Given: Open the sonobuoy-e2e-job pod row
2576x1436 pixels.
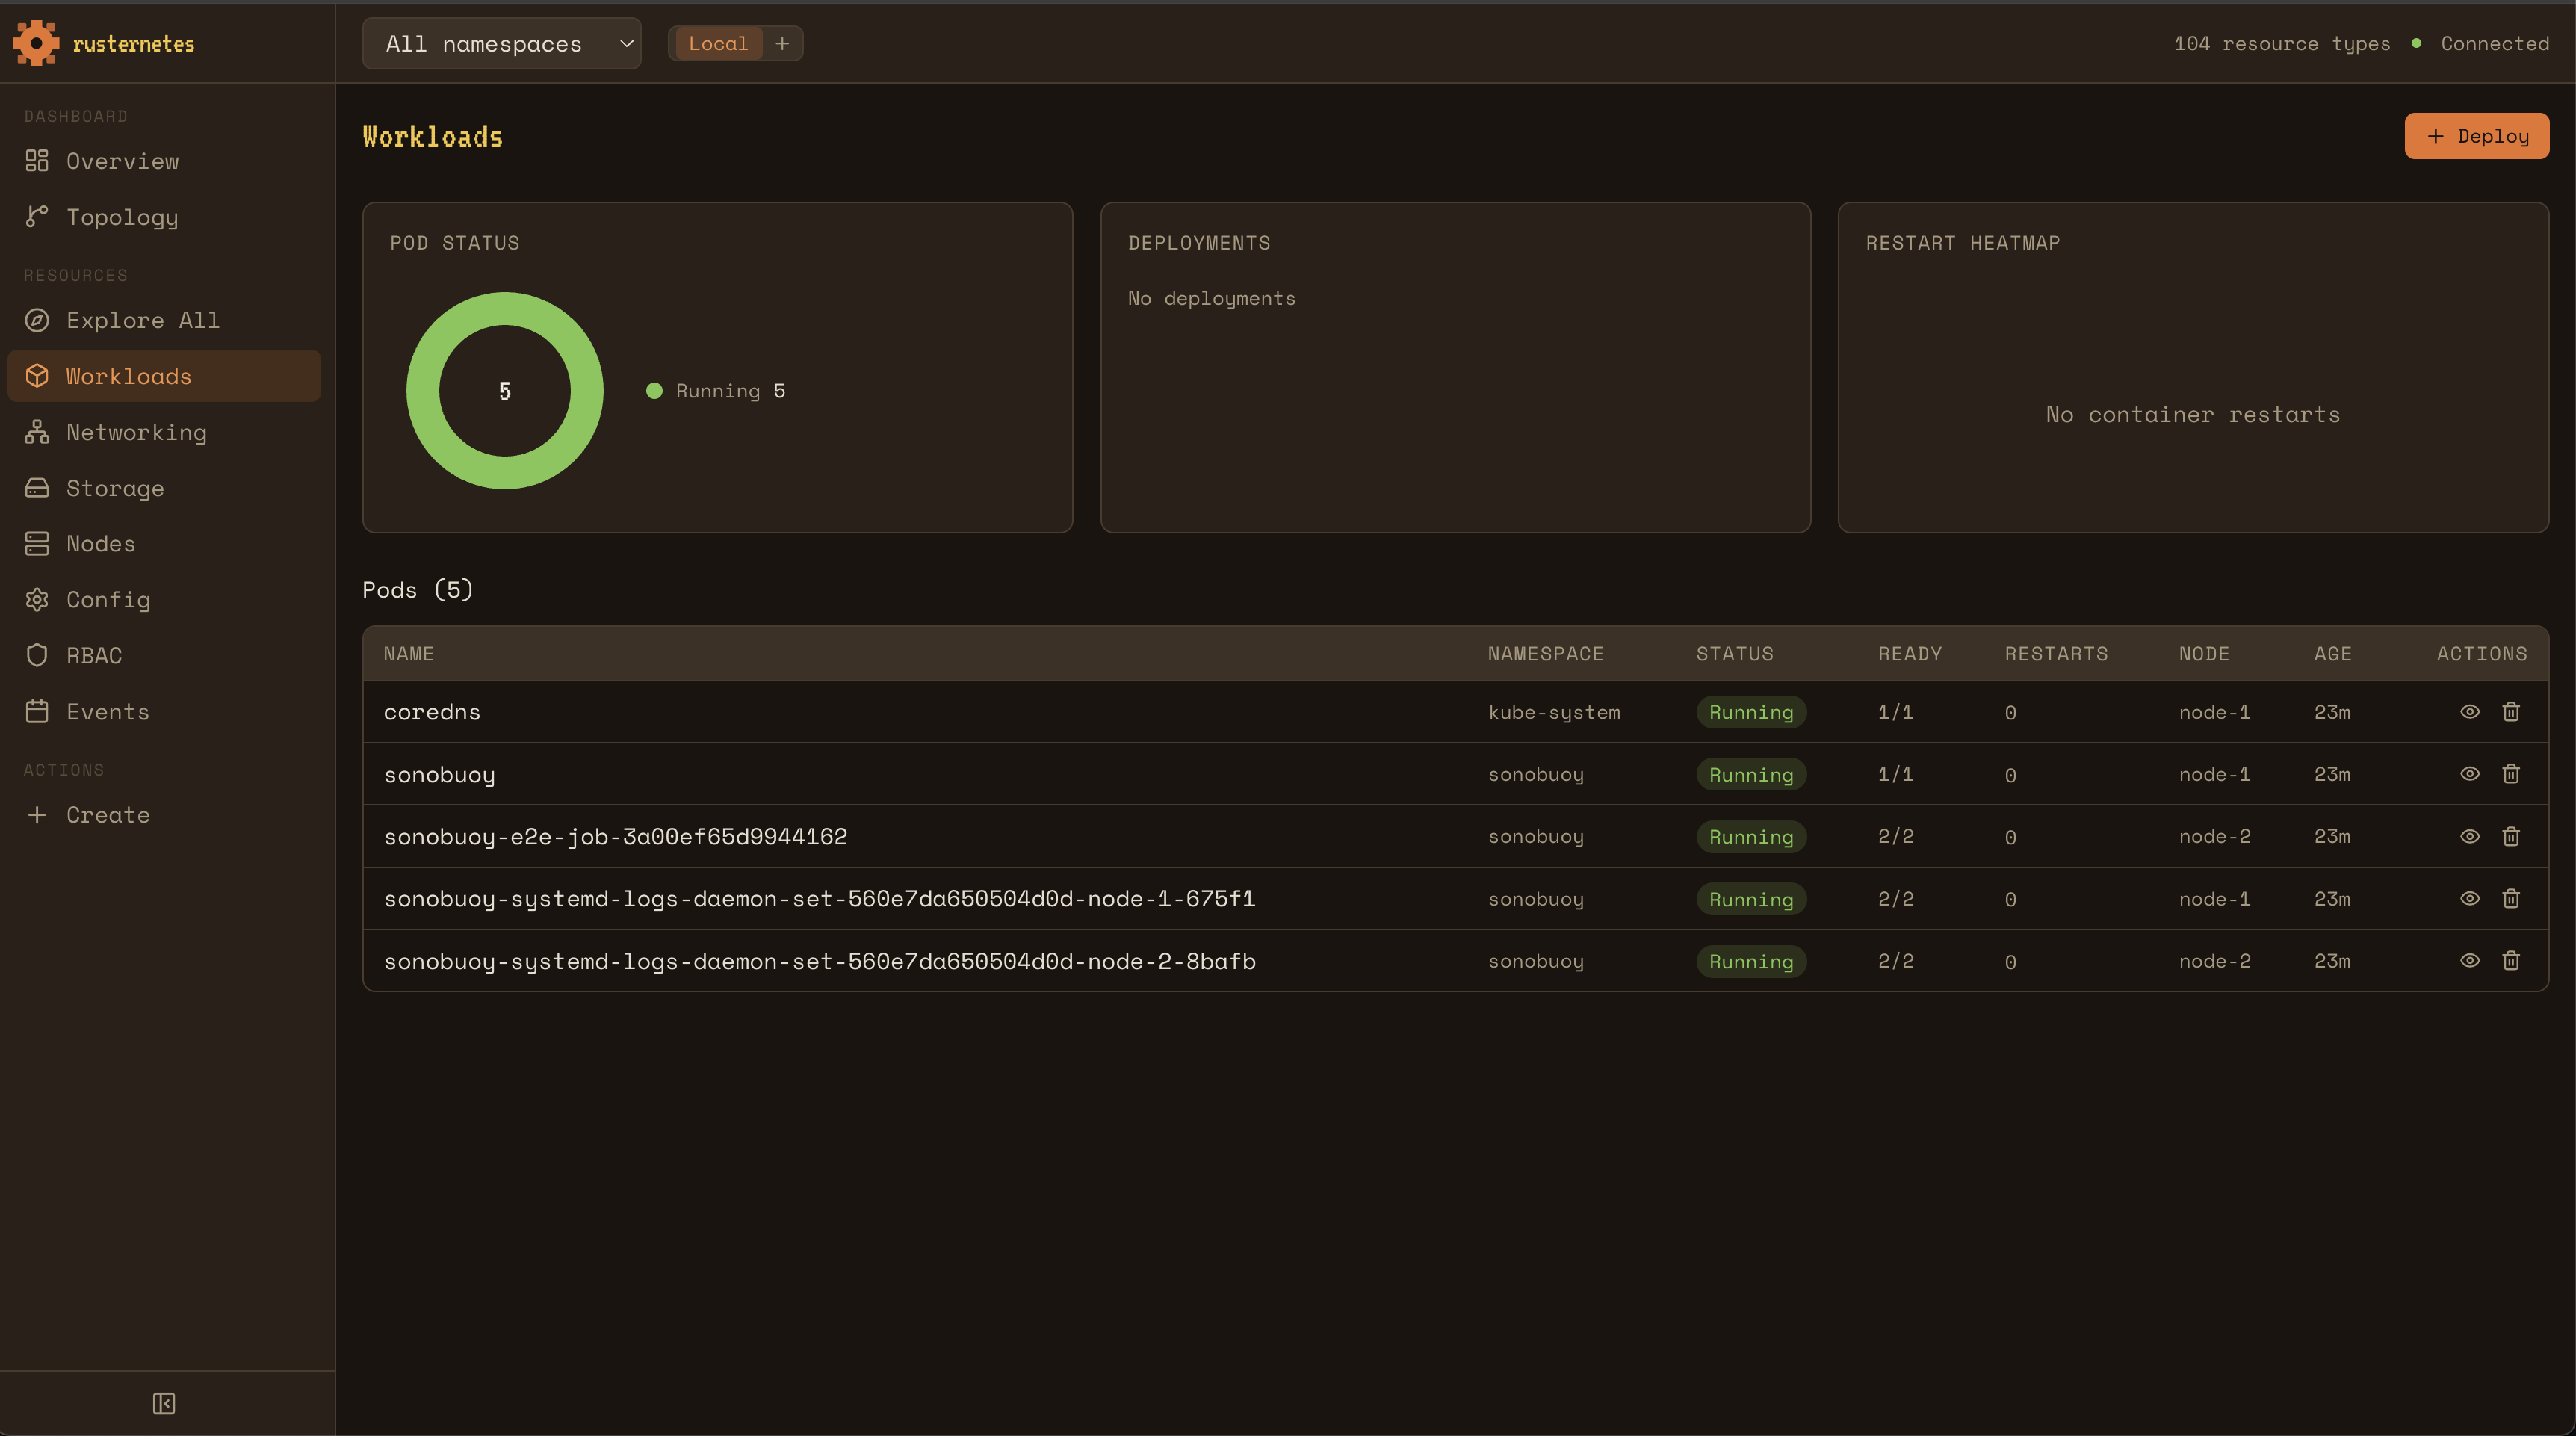Looking at the screenshot, I should (x=615, y=836).
